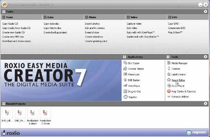Start DVD Builder via its icon

(125, 80)
